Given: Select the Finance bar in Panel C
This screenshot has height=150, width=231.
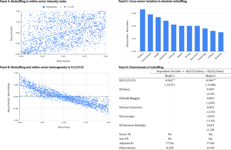Looking at the screenshot, I should point(142,31).
